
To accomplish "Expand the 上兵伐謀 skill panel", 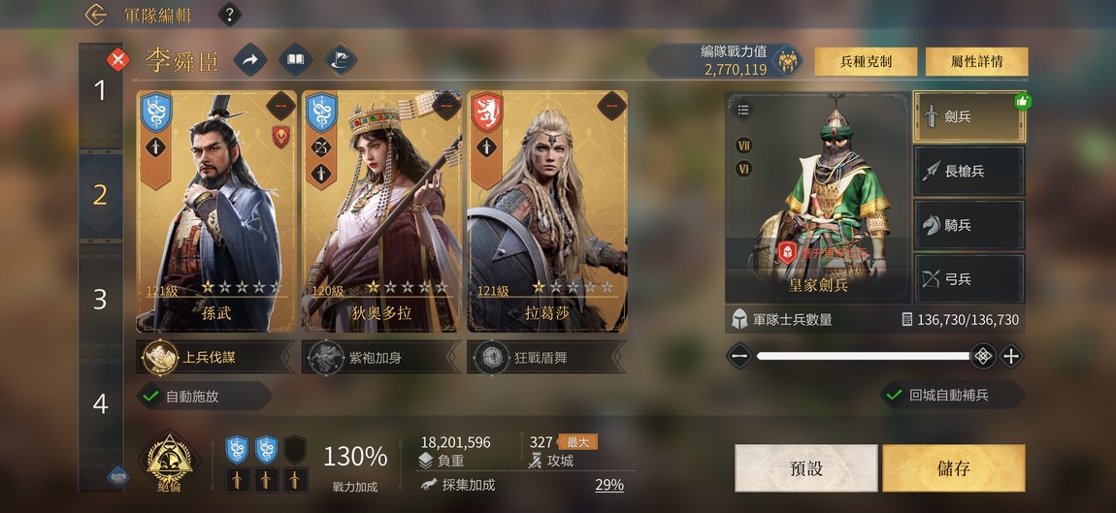I will tap(214, 357).
